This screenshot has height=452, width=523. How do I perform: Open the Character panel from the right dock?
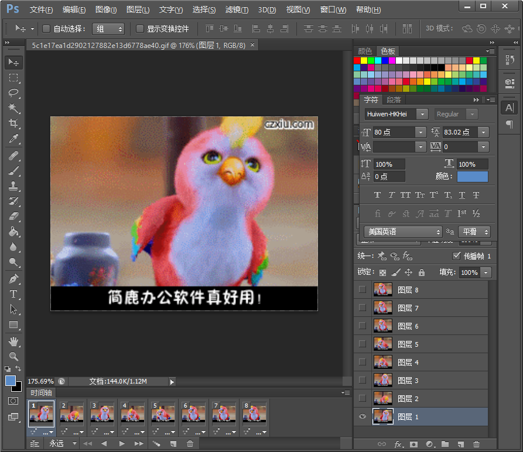point(371,99)
